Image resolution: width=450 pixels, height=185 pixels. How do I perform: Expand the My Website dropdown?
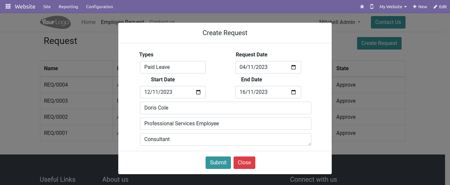[393, 7]
